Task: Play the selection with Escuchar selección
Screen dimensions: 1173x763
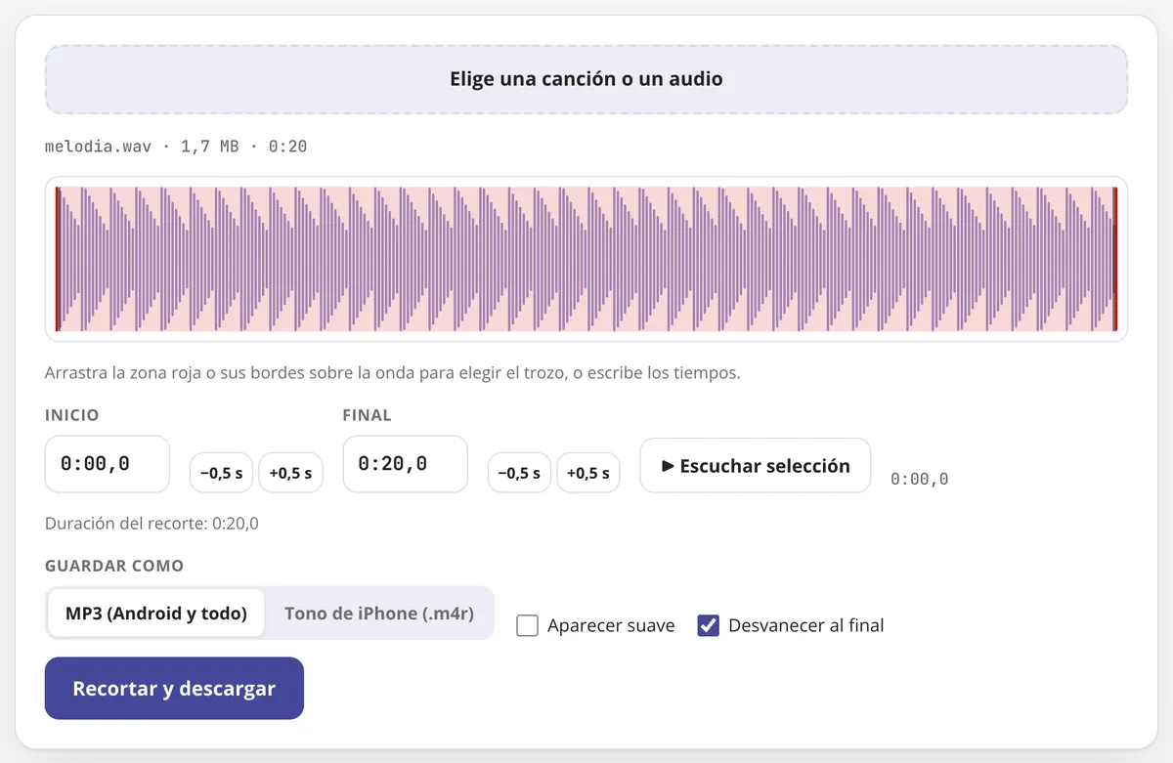Action: tap(756, 466)
